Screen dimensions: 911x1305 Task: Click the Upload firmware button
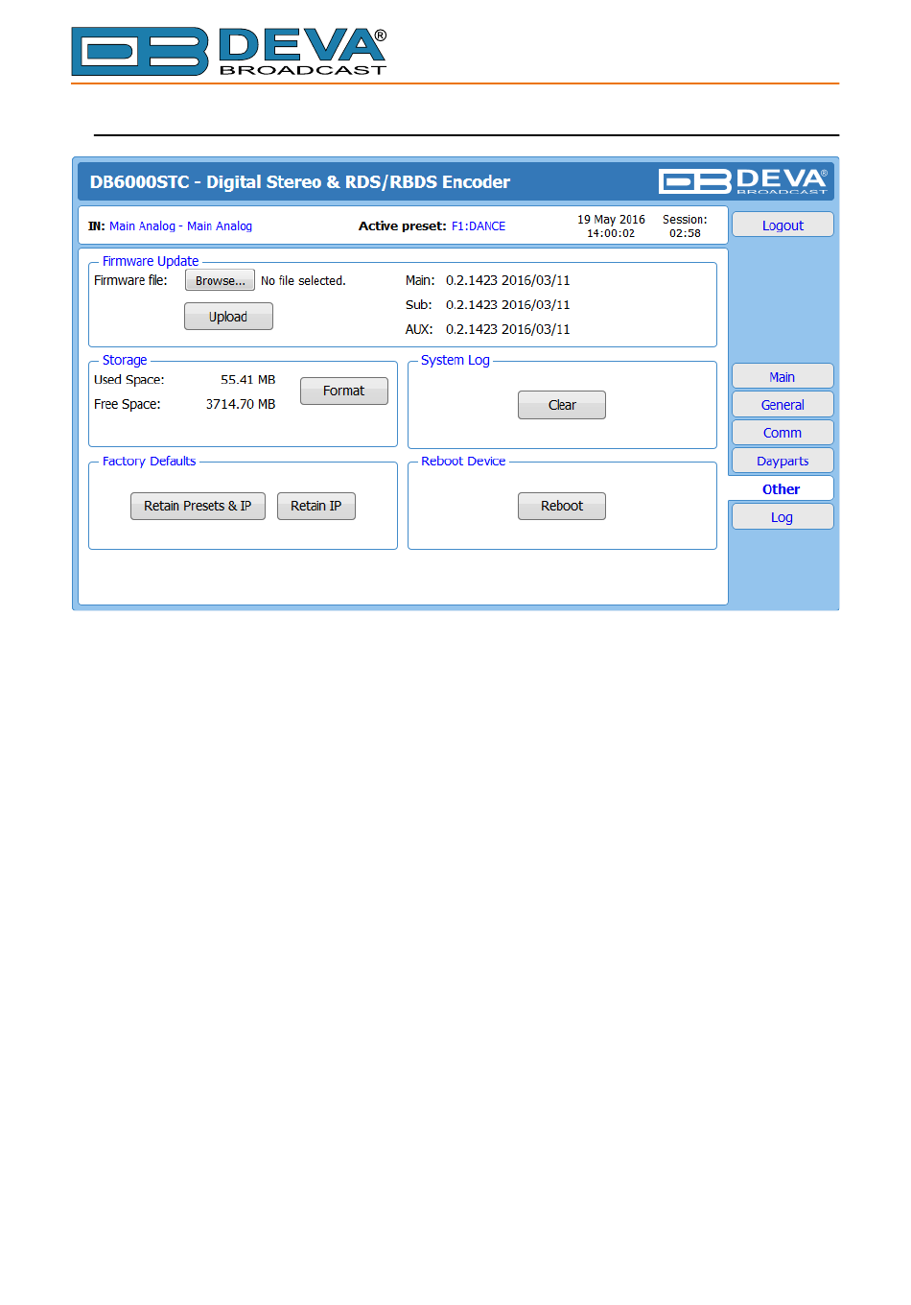(x=228, y=317)
